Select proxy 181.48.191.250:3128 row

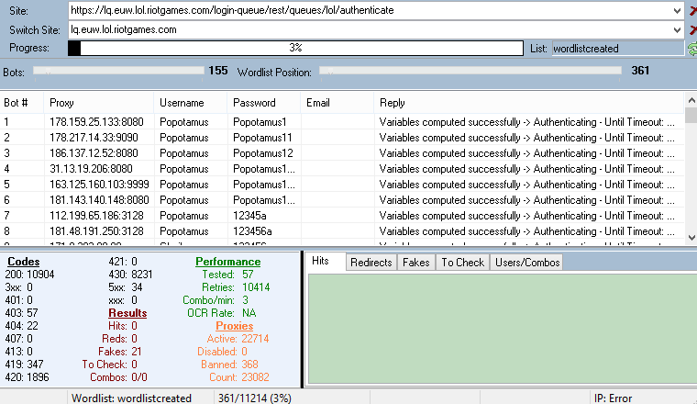(342, 230)
